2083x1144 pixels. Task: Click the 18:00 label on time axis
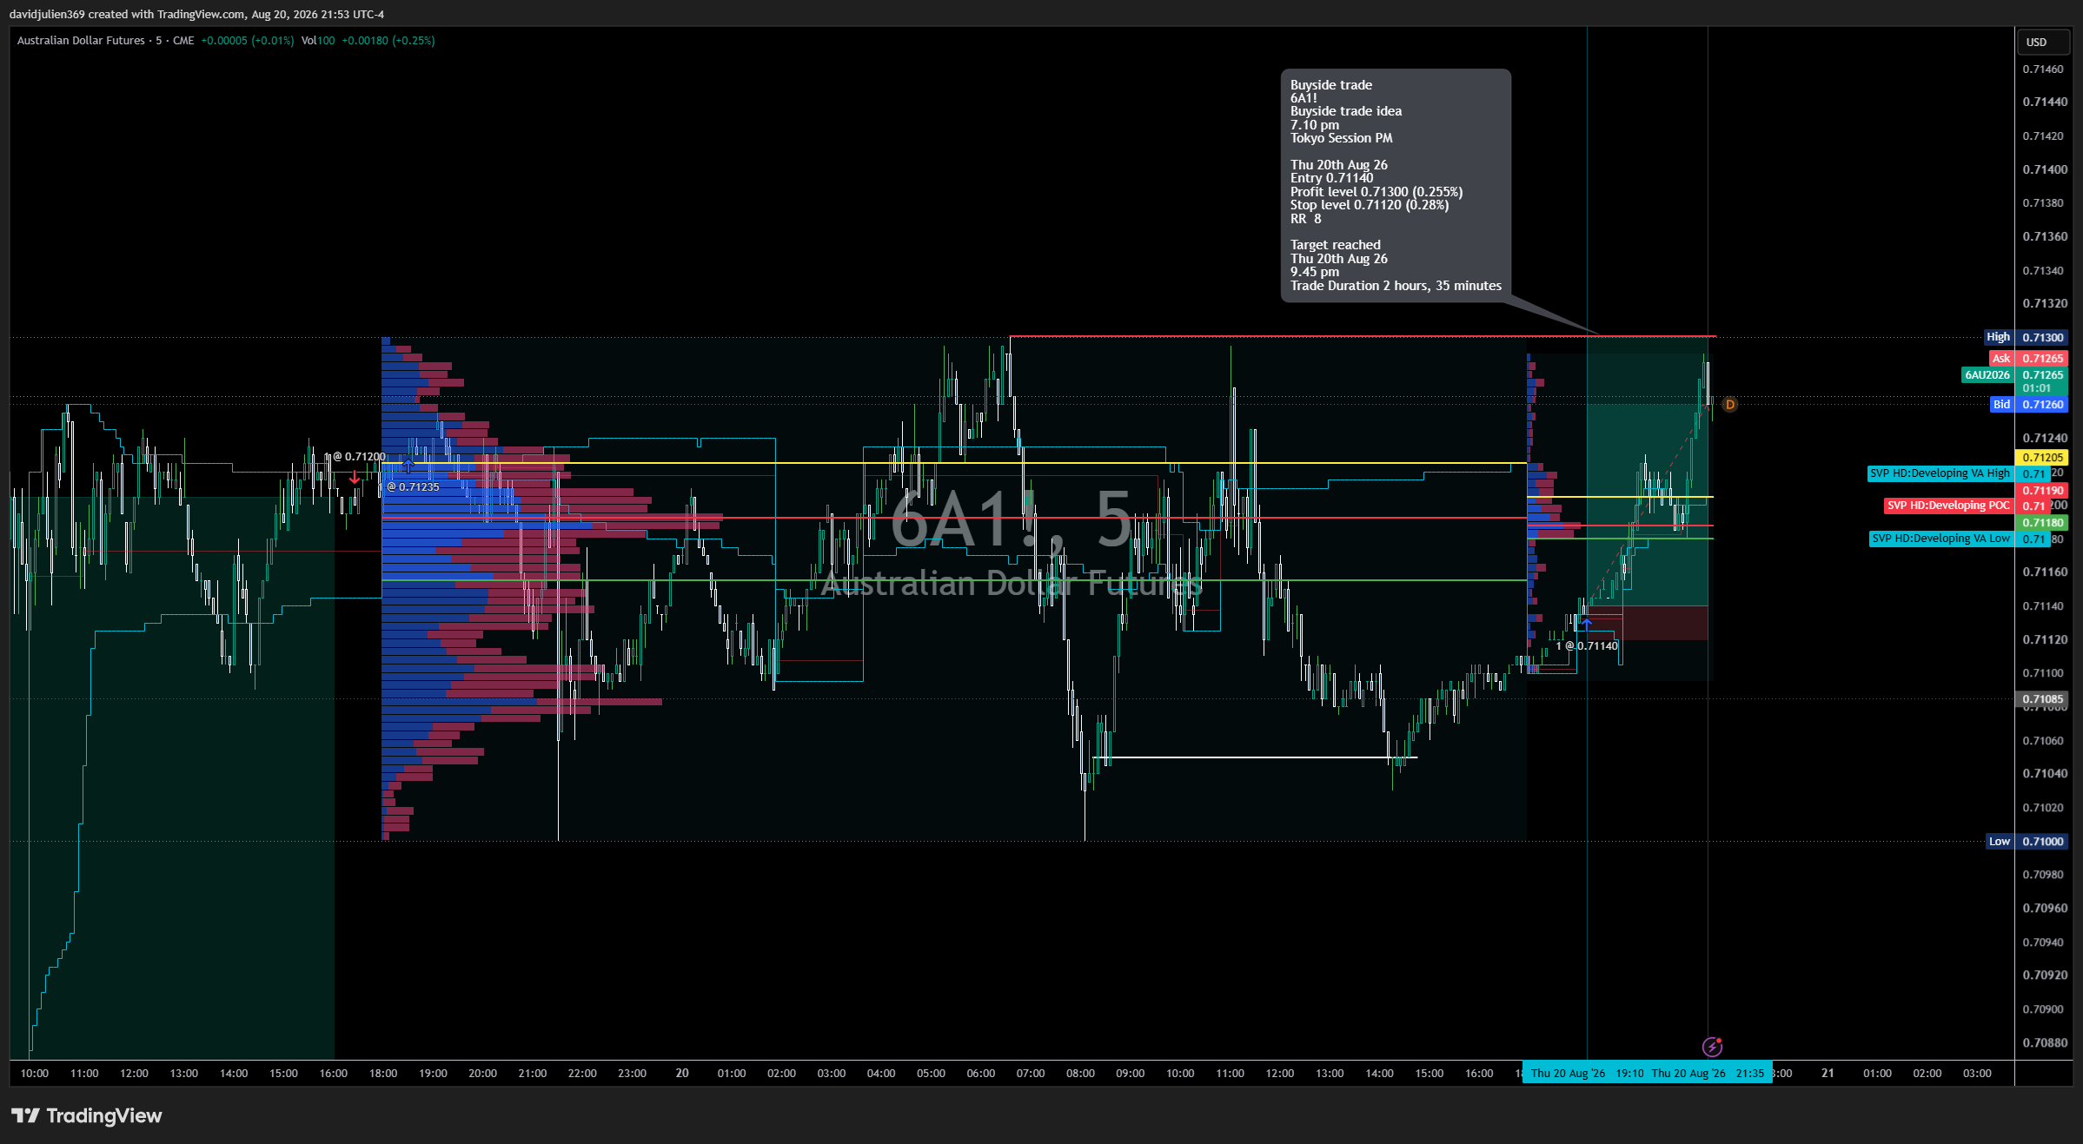pos(383,1074)
